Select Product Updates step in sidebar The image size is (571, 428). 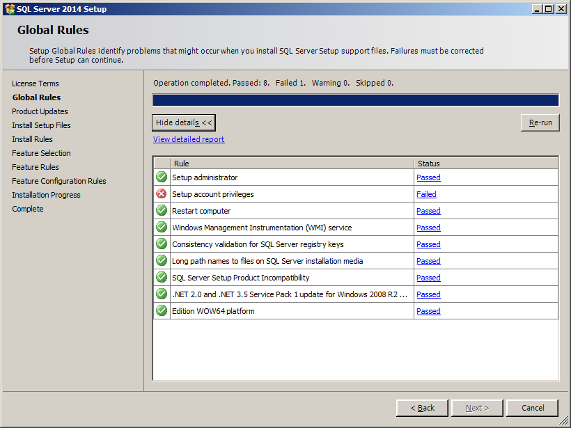tap(40, 111)
